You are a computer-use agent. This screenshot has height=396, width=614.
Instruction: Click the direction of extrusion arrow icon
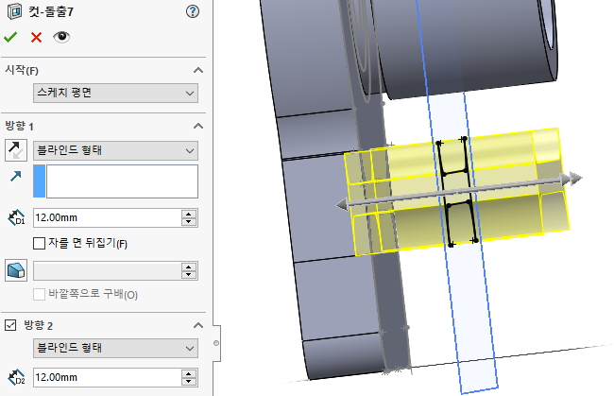(16, 176)
